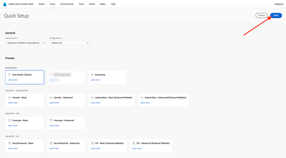Follow Learn more under One Adobe Tutorial
This screenshot has height=158, width=286.
click(13, 80)
